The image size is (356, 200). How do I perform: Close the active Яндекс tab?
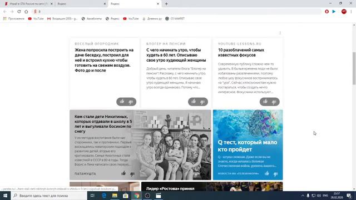(158, 4)
